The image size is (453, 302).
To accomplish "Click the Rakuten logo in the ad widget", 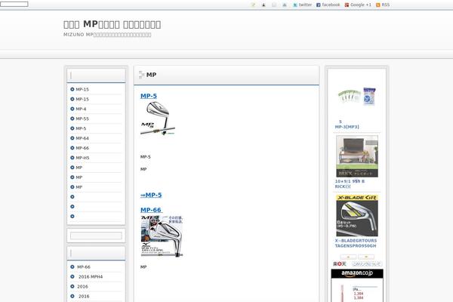I will coord(340,263).
